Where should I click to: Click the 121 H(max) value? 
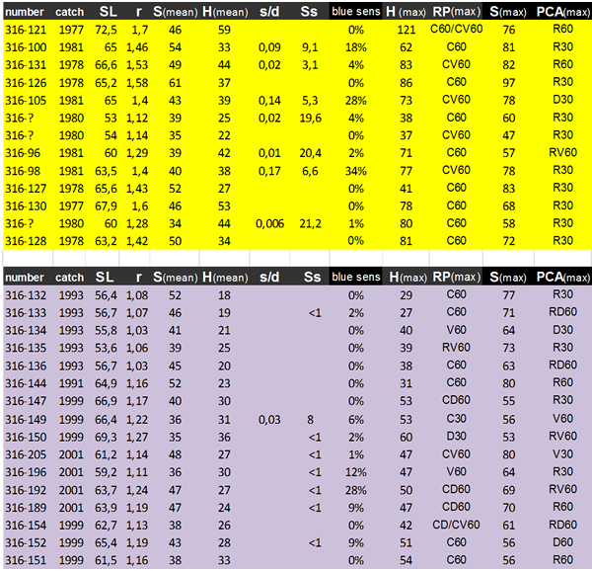pos(407,31)
